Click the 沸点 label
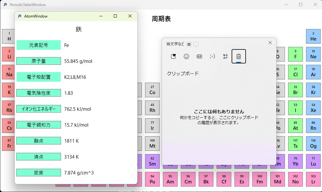322x192 pixels. (x=39, y=157)
